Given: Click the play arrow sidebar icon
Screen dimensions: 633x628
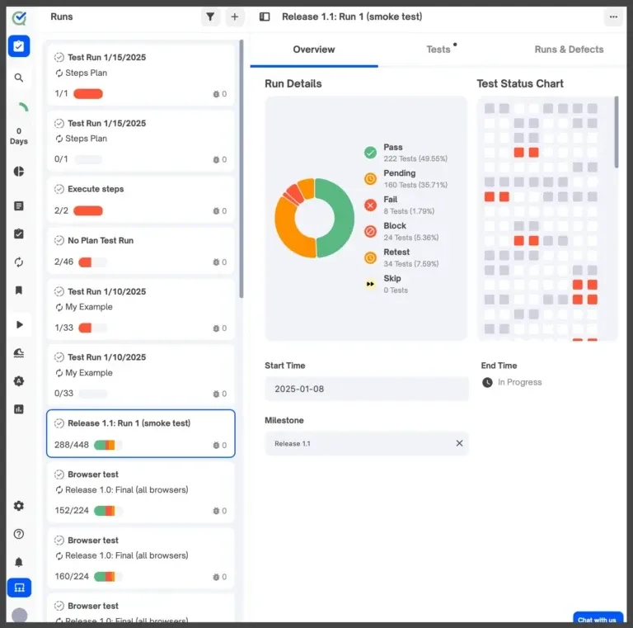Looking at the screenshot, I should coord(19,324).
